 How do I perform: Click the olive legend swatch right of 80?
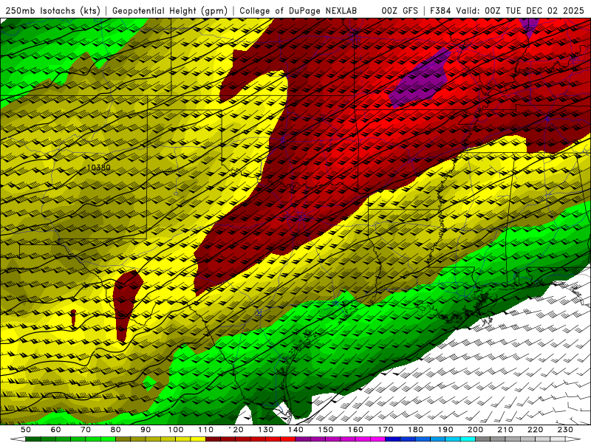point(123,439)
